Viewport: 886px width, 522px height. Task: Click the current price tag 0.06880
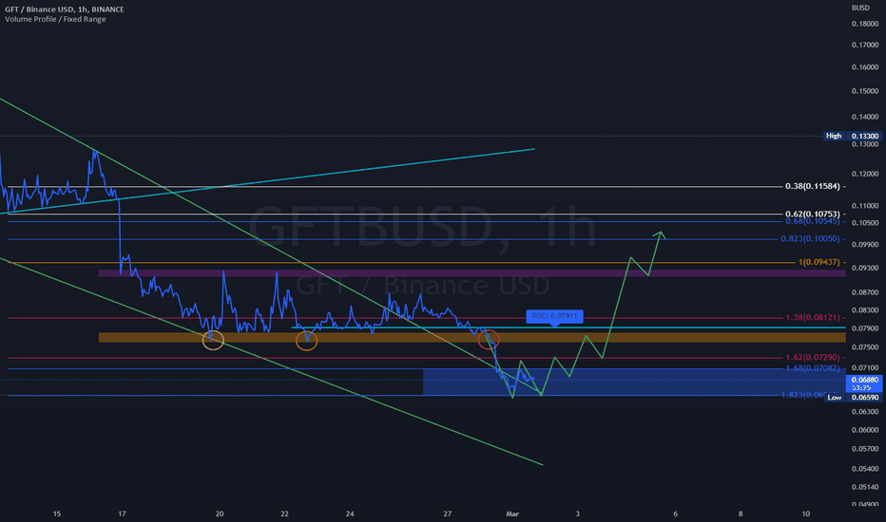[864, 383]
